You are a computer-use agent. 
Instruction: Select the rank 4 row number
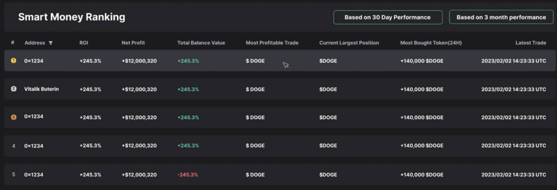(14, 146)
